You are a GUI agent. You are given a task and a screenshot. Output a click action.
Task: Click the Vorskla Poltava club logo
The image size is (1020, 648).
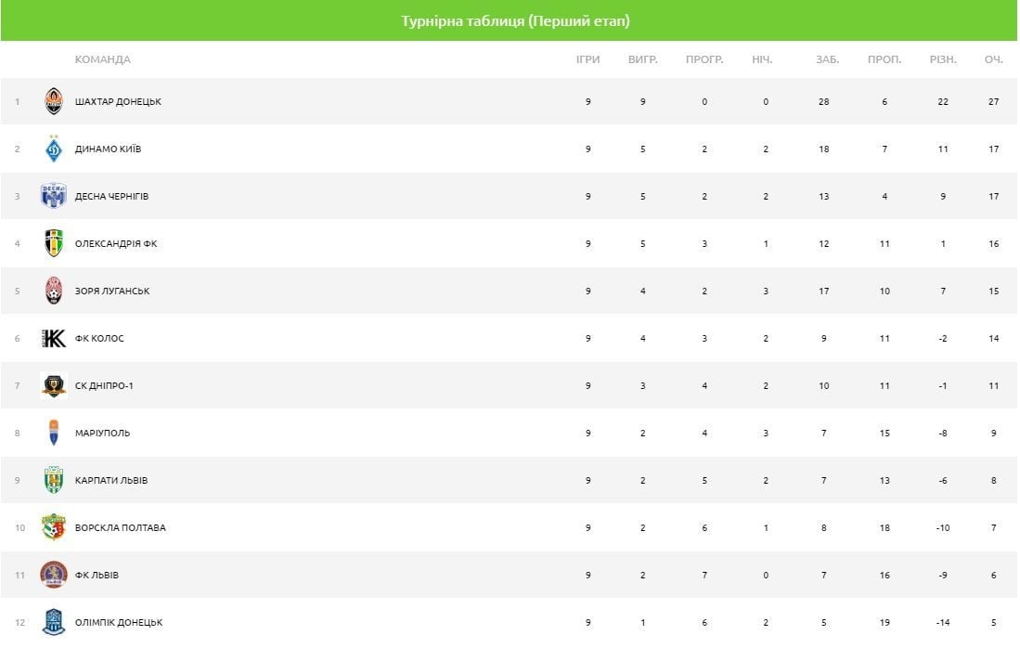pos(54,527)
